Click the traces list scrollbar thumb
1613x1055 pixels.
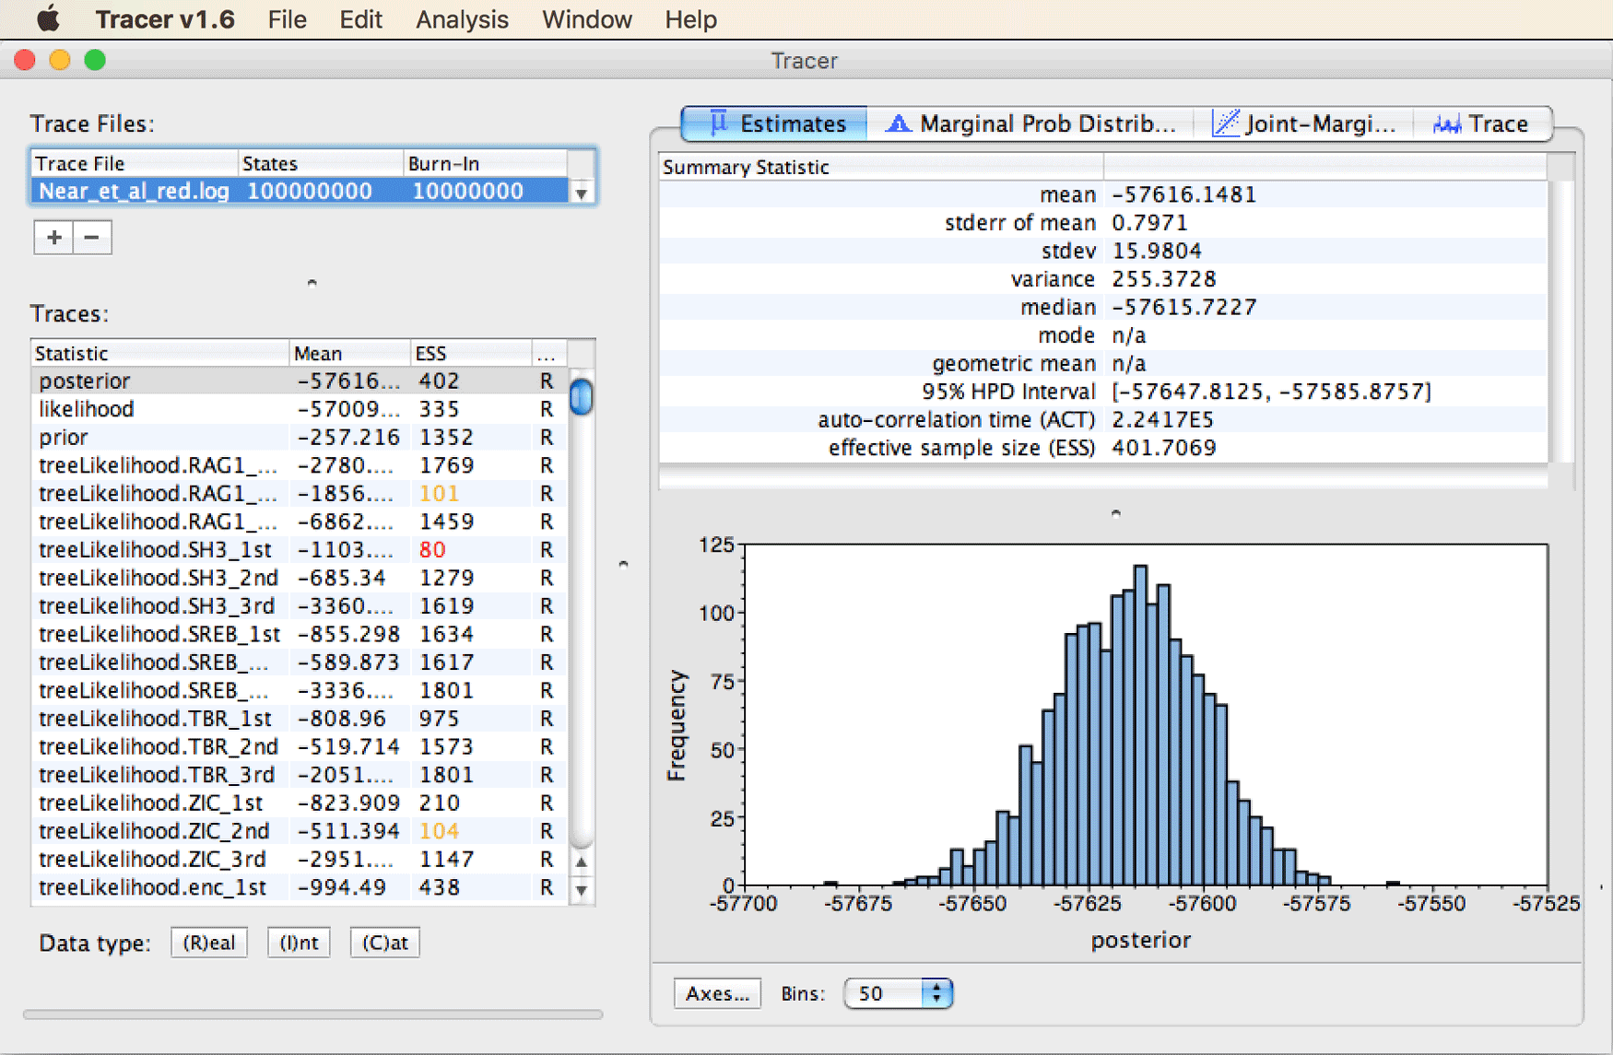581,396
